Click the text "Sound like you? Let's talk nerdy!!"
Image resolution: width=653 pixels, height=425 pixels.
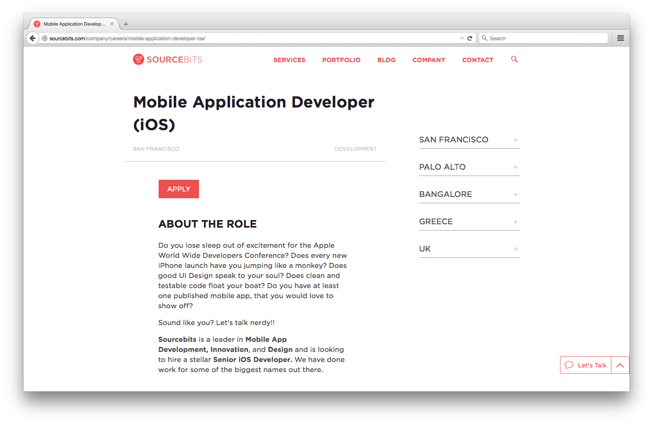[216, 323]
